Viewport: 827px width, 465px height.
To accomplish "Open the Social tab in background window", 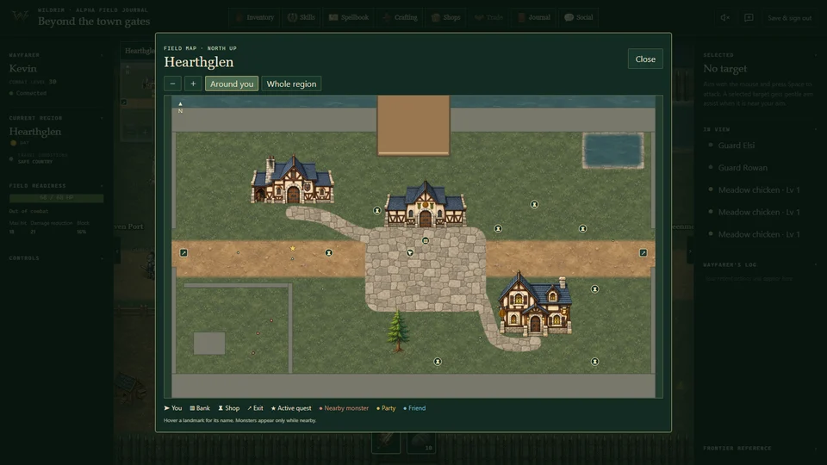I will click(579, 17).
